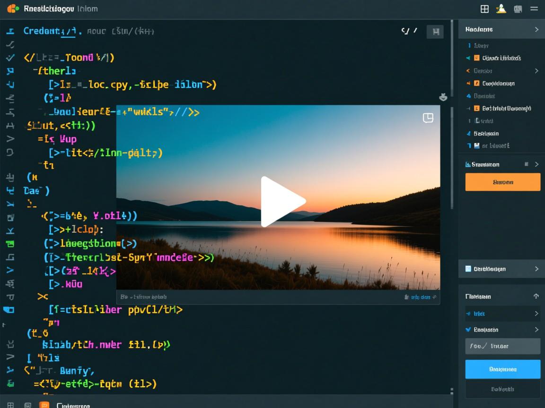545x408 pixels.
Task: Select the 'Credent' tab above the editor
Action: coord(42,31)
